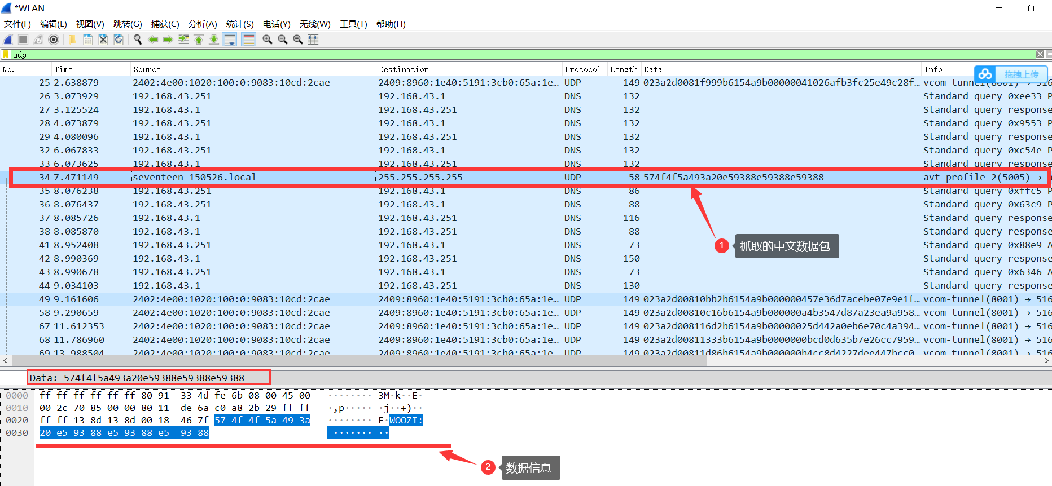Open the 电话(Y) menu
The image size is (1052, 486).
(x=277, y=24)
